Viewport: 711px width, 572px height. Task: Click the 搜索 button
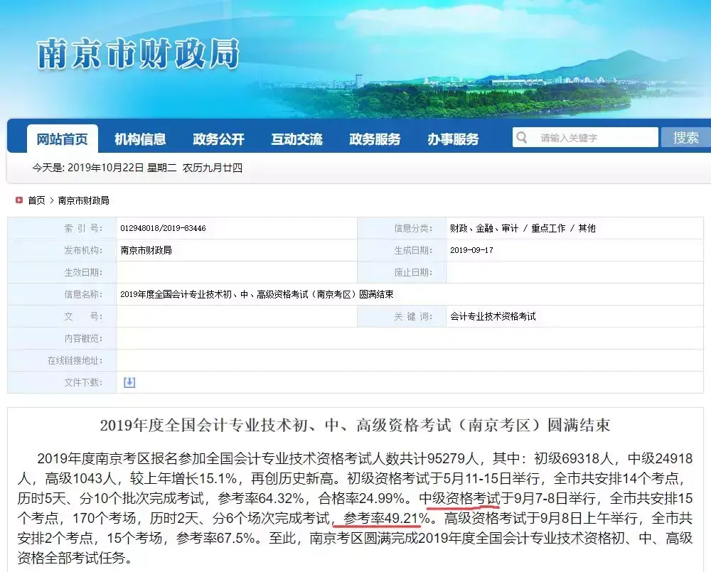click(685, 137)
